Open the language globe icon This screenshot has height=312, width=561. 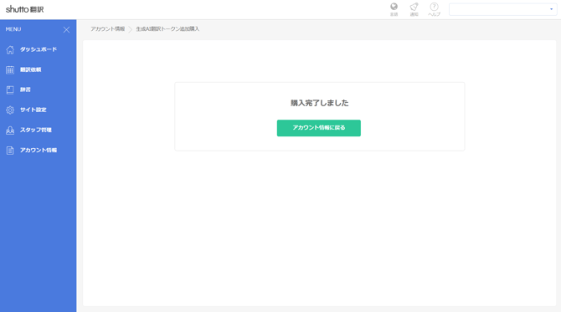394,7
